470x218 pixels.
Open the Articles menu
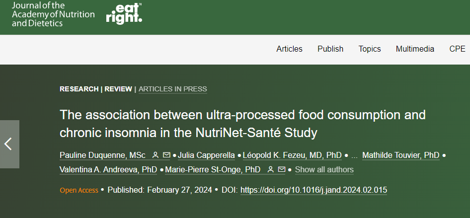[289, 49]
